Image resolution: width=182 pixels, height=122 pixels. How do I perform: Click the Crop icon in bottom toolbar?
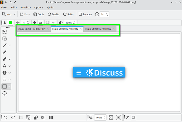tap(21, 118)
